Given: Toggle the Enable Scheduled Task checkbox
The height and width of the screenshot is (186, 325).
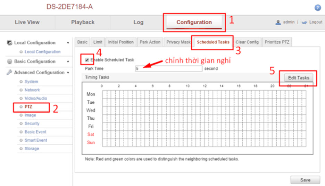Looking at the screenshot, I should [x=87, y=60].
